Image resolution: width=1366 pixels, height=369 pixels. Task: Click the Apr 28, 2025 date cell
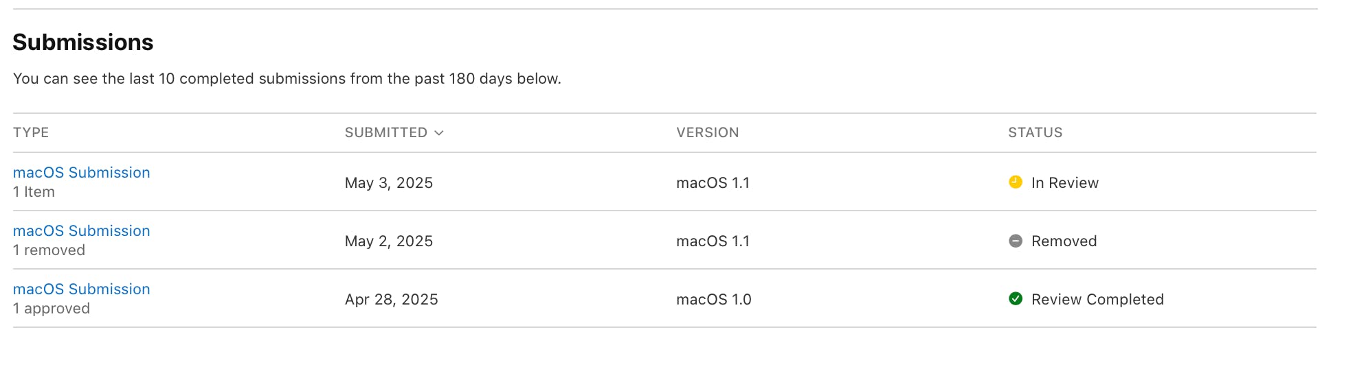pyautogui.click(x=391, y=299)
